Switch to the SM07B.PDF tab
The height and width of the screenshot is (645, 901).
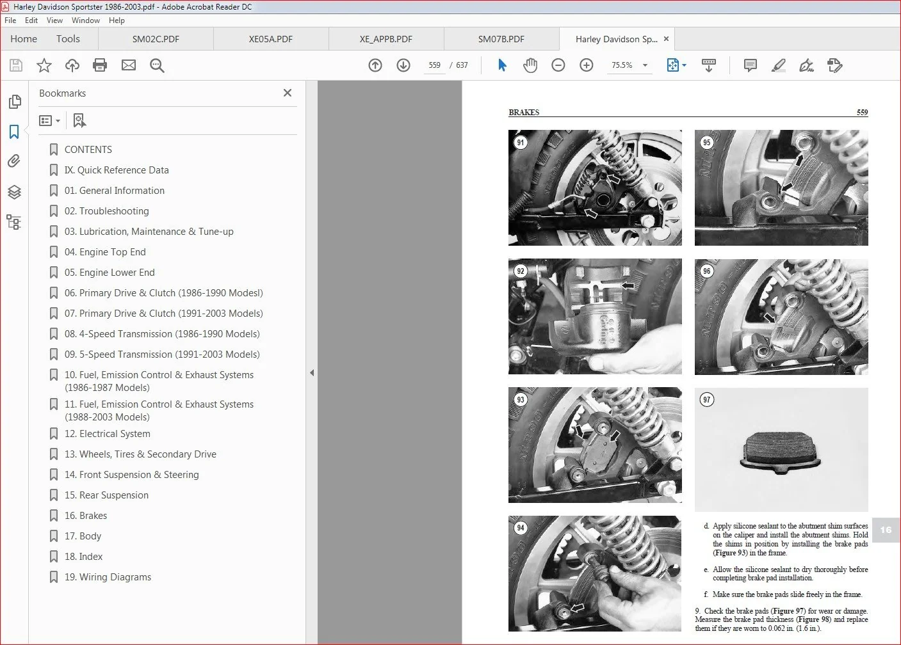coord(501,39)
